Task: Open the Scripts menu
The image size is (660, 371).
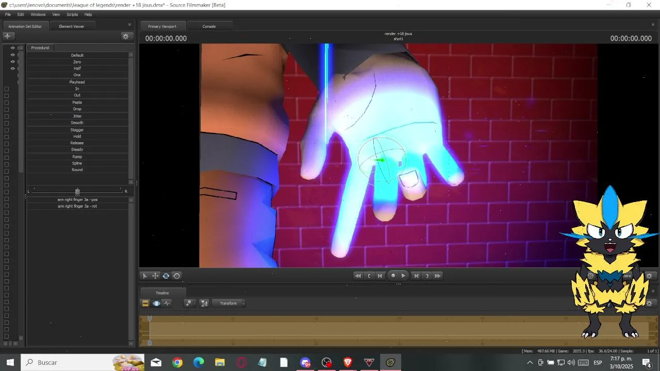Action: (x=72, y=14)
